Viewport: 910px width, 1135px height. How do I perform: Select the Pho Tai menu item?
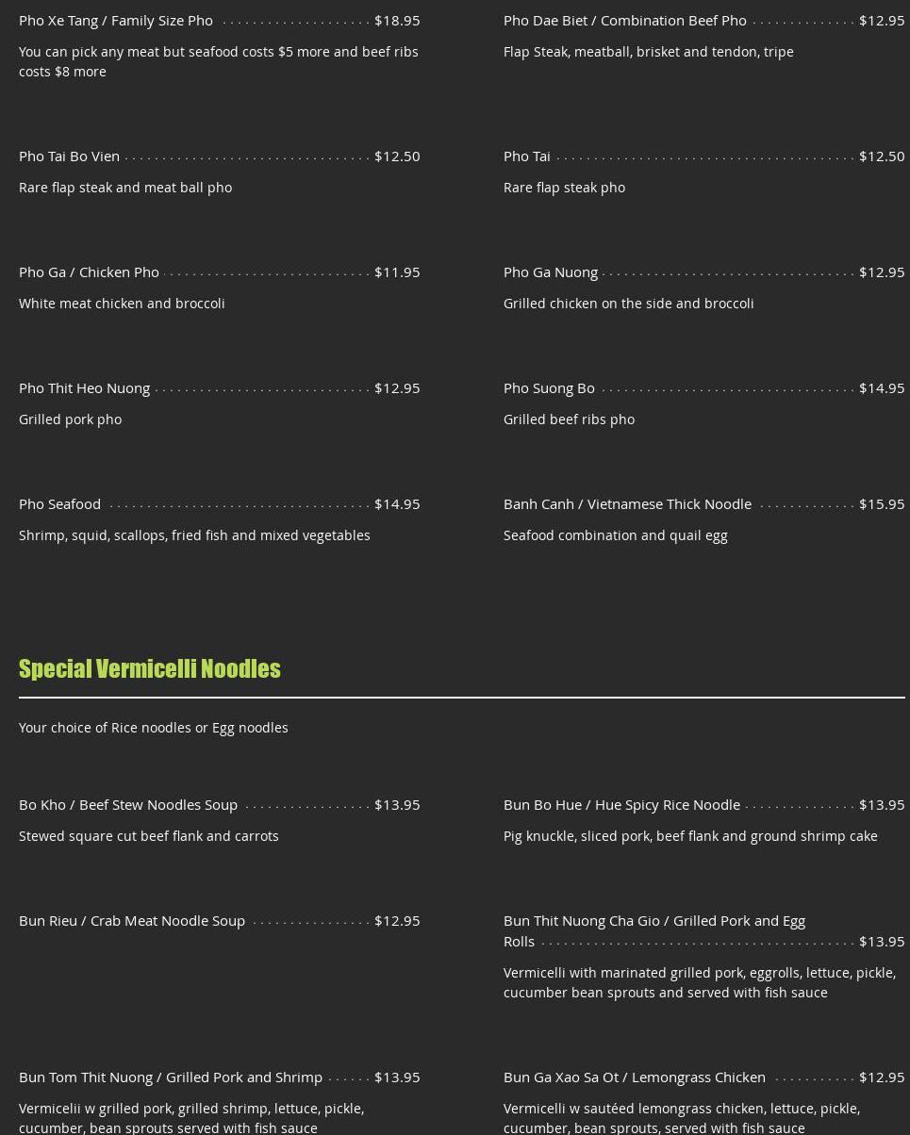point(526,156)
